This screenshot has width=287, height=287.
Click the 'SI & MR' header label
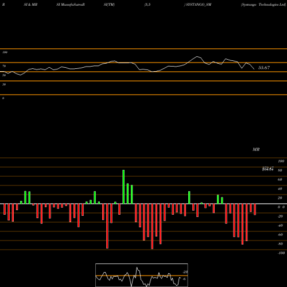(x=30, y=5)
